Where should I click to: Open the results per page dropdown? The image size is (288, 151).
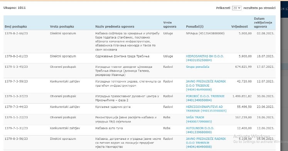(237, 8)
